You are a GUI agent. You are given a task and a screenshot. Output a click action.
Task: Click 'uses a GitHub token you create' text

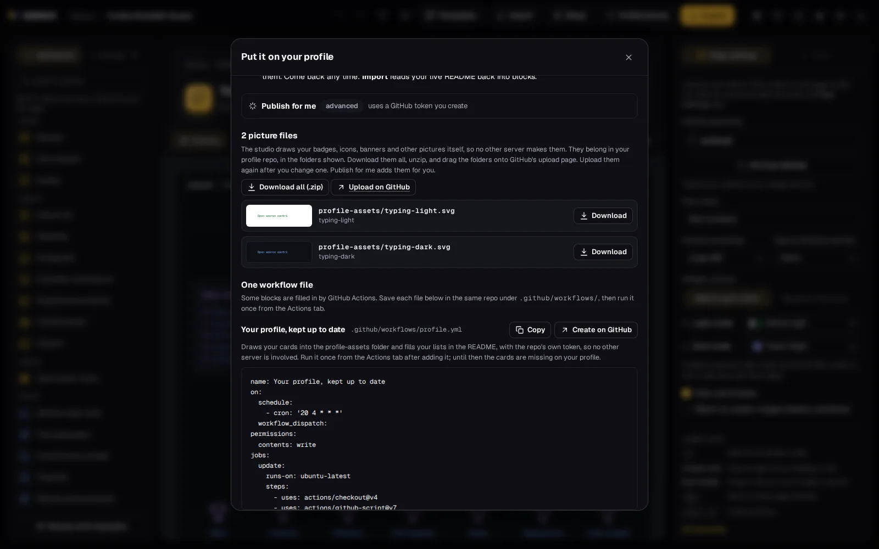click(x=418, y=106)
